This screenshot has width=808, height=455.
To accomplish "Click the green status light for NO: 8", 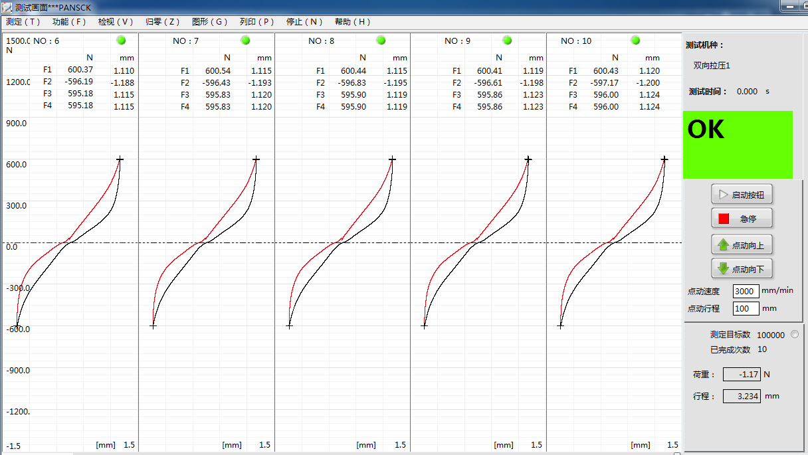I will 381,41.
